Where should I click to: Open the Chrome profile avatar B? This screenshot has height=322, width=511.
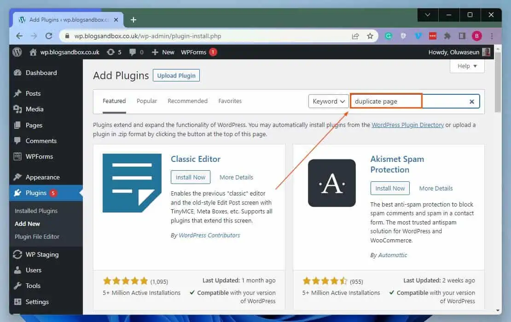point(477,36)
